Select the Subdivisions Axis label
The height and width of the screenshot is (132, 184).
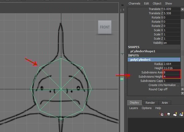pos(152,72)
